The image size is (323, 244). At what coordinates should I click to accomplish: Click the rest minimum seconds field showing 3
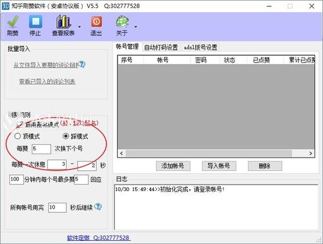tap(57, 165)
